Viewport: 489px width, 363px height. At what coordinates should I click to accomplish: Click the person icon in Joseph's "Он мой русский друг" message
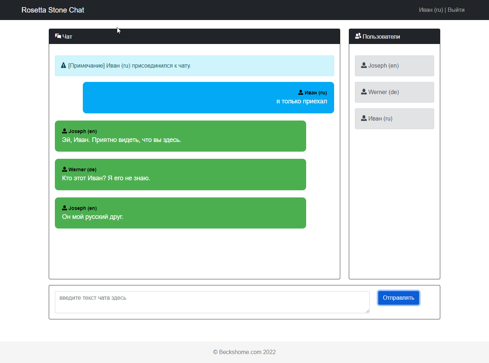[x=65, y=208]
